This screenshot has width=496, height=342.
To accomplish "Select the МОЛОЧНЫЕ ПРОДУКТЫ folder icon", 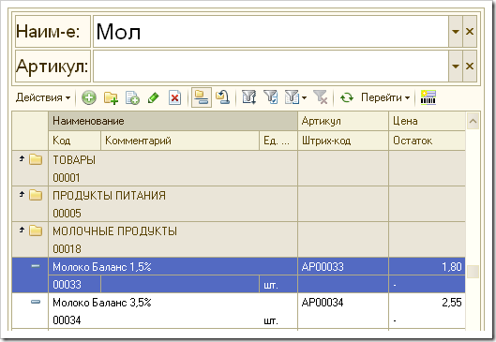I will point(36,230).
